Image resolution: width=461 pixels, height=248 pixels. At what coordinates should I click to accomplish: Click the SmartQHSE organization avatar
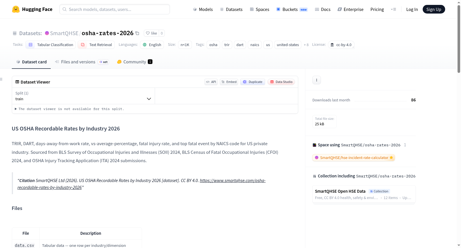click(47, 33)
